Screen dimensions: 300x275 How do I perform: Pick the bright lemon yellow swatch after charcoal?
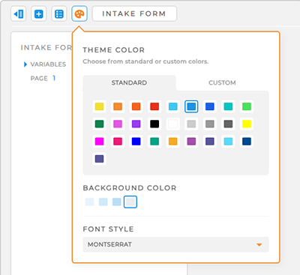tap(247, 124)
